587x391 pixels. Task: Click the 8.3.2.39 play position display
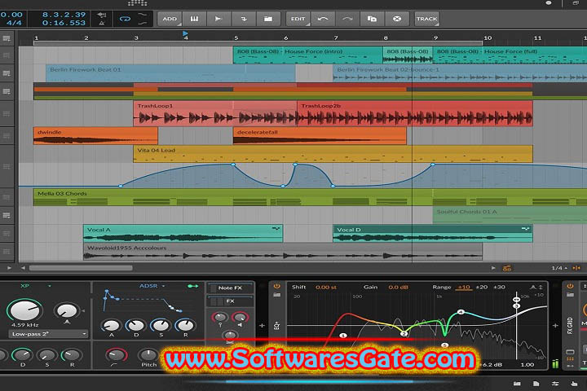click(x=64, y=15)
